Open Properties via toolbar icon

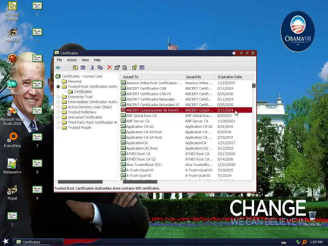(117, 68)
